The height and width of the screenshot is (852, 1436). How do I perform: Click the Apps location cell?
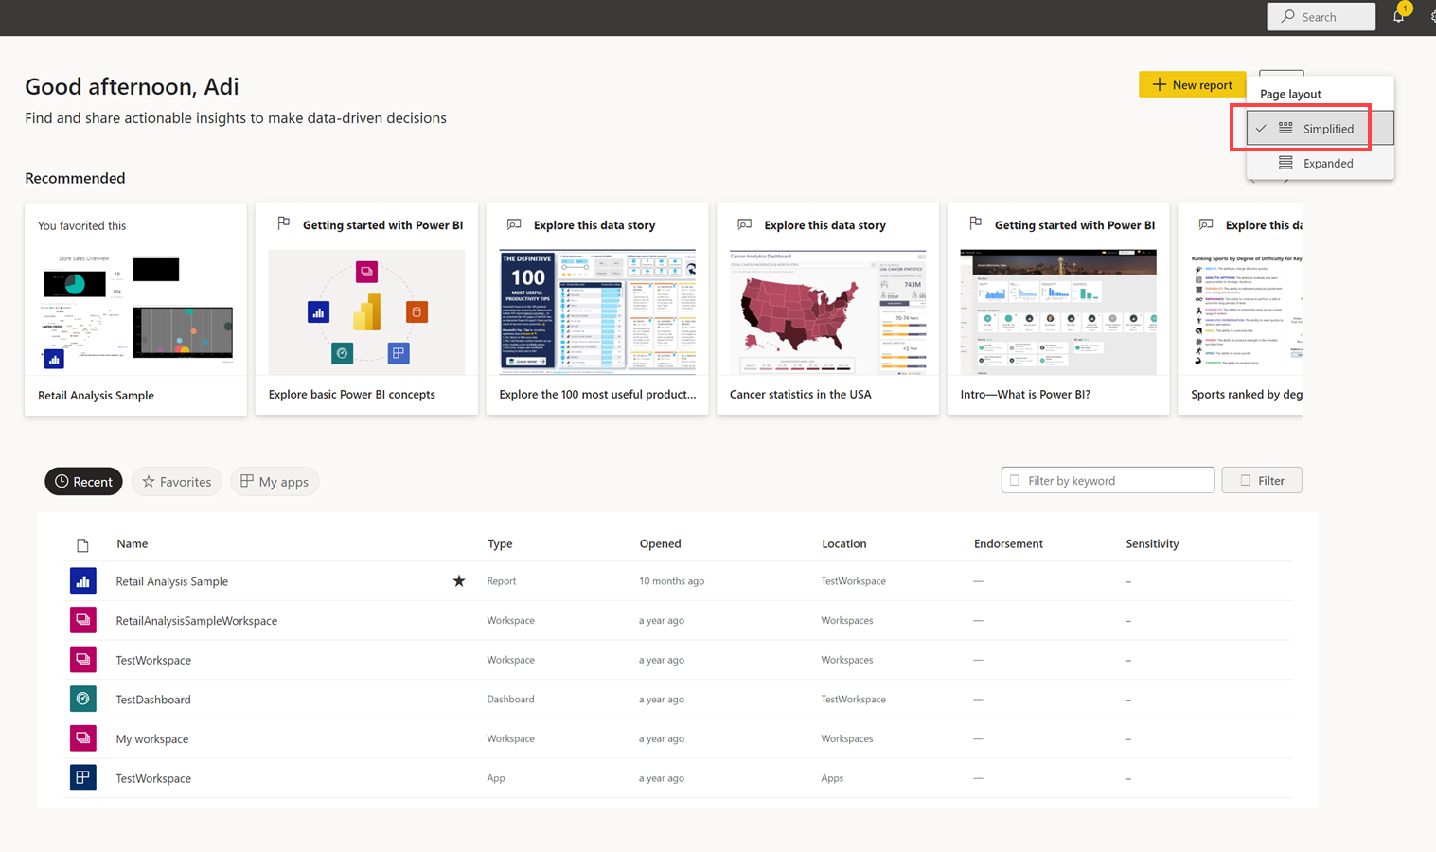(832, 778)
